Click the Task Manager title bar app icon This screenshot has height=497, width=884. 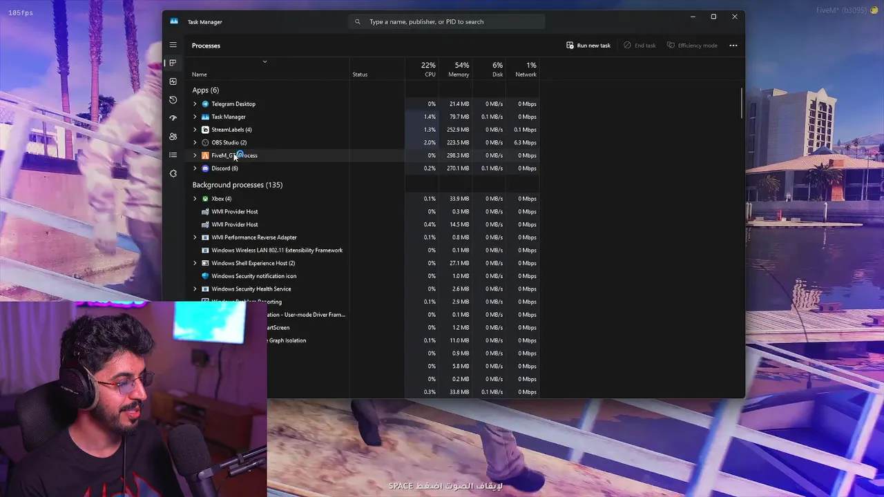(x=174, y=21)
